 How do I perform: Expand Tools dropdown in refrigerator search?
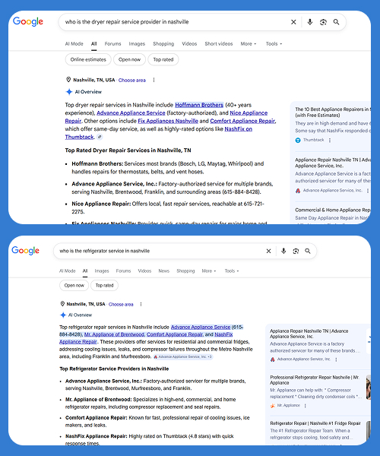232,271
